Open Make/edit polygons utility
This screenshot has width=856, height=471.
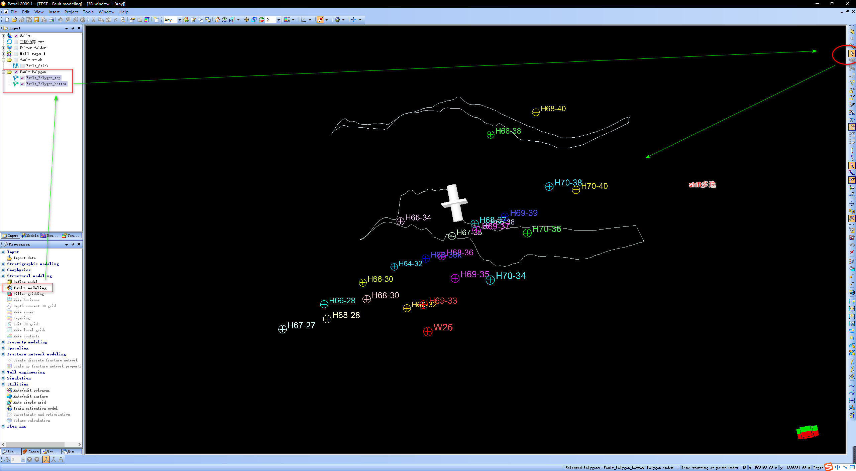(x=31, y=390)
